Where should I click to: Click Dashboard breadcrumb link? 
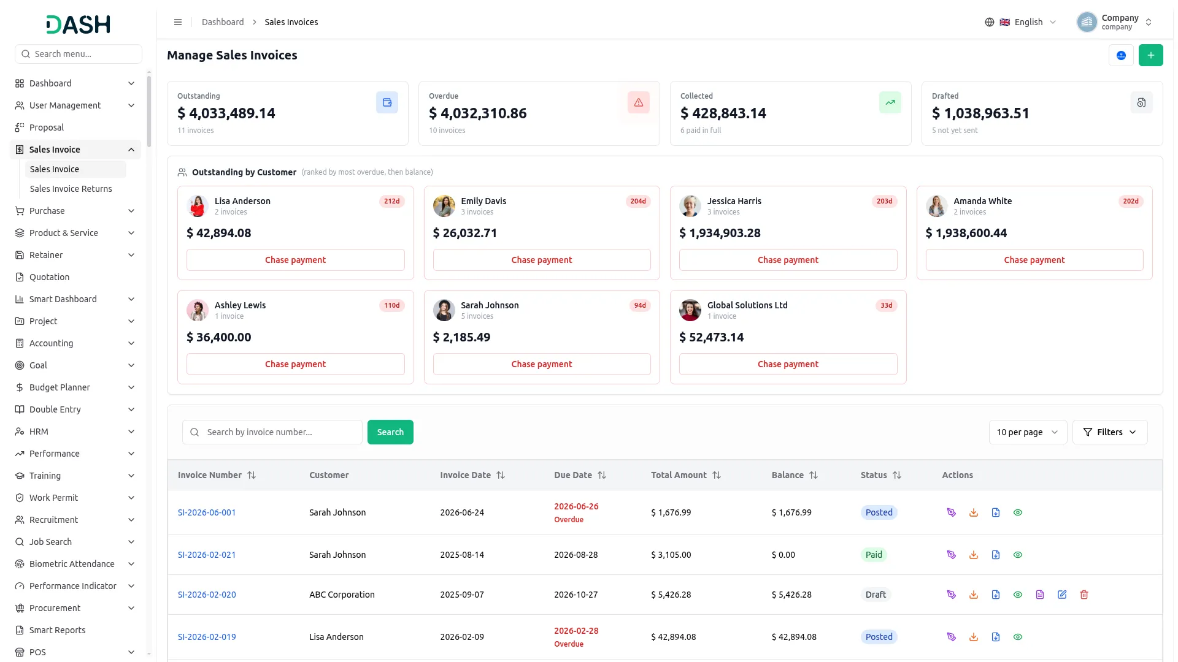point(223,22)
